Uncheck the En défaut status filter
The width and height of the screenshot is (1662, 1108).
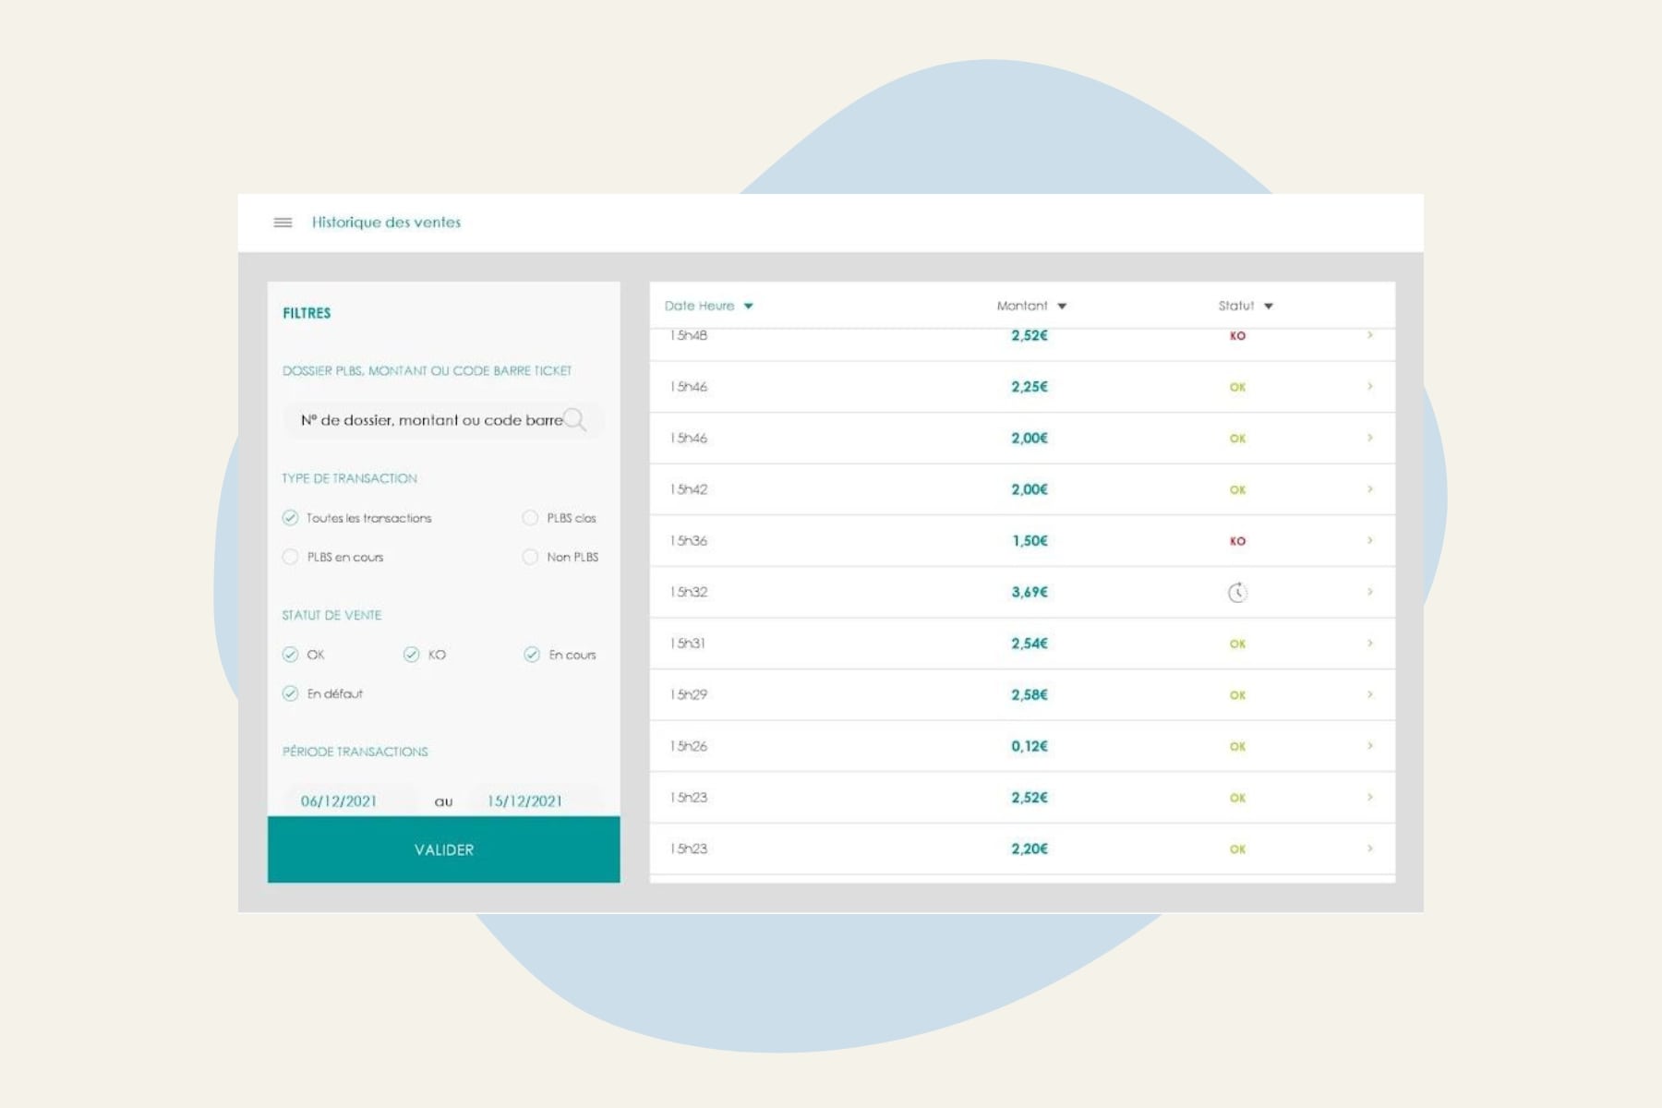point(290,693)
